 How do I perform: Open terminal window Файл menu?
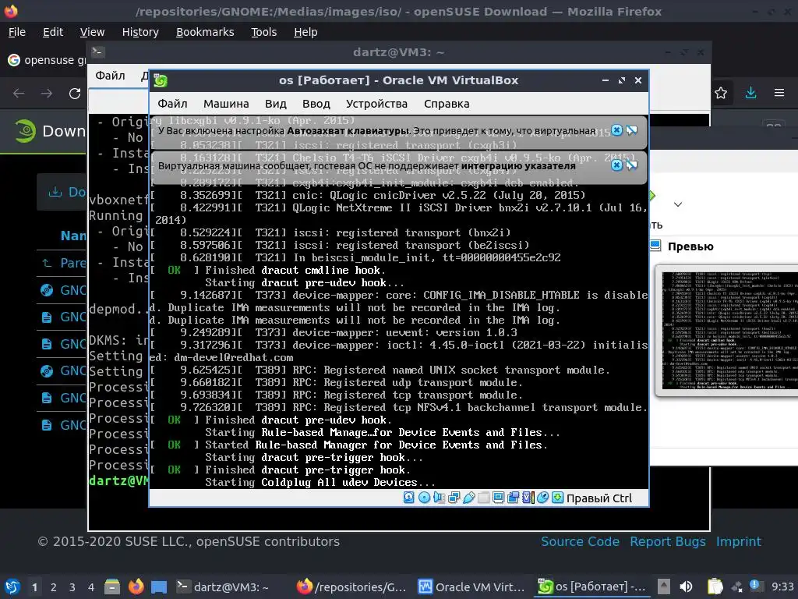110,76
